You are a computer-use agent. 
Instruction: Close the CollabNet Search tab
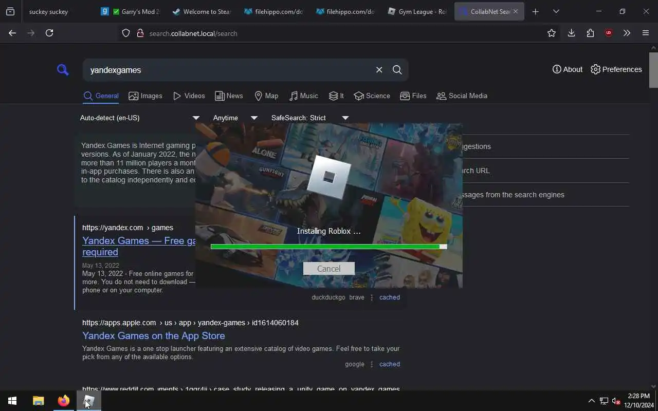point(516,11)
